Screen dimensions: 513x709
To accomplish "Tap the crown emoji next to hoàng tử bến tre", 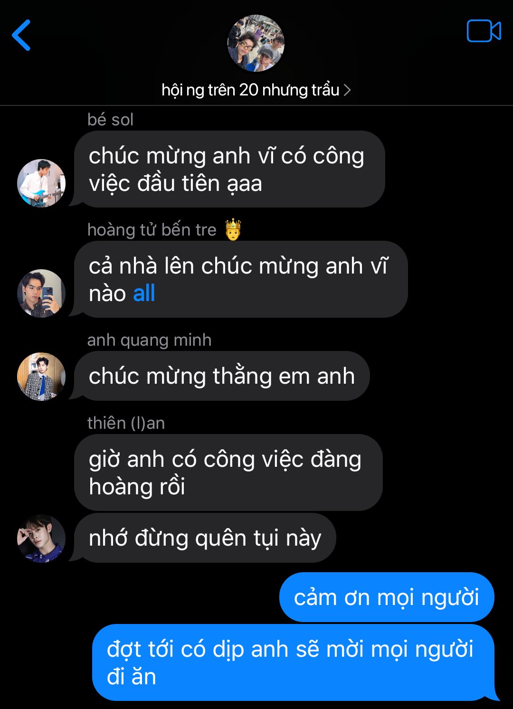I will (233, 229).
